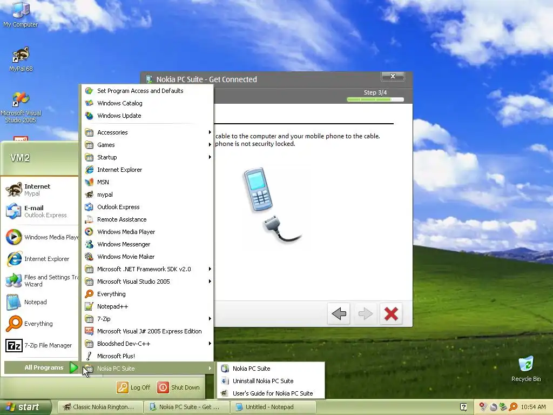Click the Log Off button
The height and width of the screenshot is (415, 553).
tap(134, 387)
